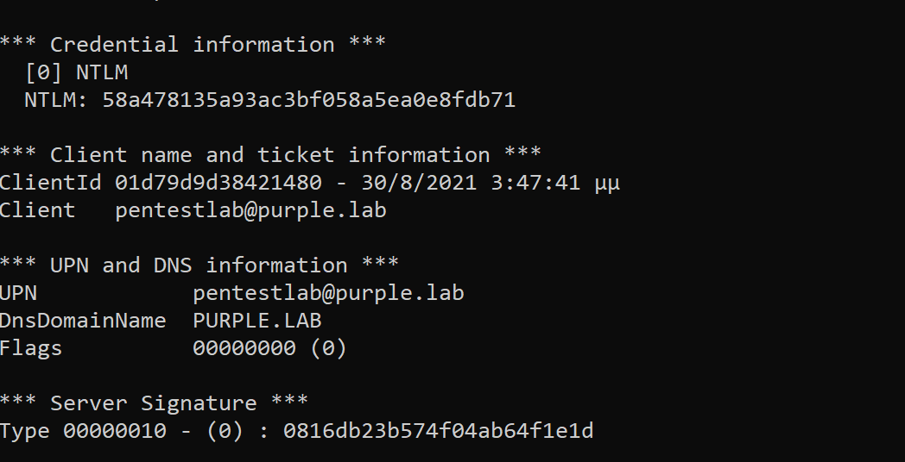905x462 pixels.
Task: Click the Client label
Action: [x=38, y=210]
